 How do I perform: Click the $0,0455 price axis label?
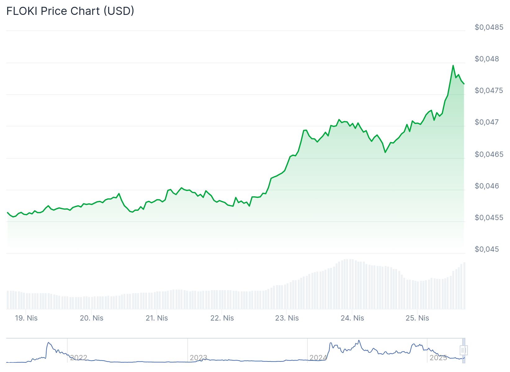coord(489,218)
